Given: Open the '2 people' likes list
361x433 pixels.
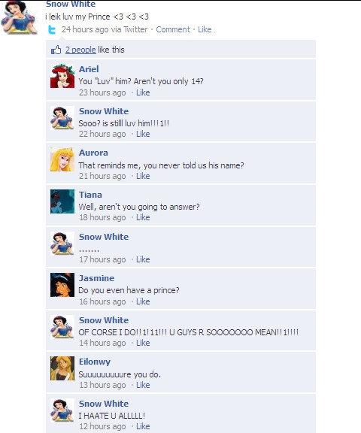Looking at the screenshot, I should [x=80, y=50].
